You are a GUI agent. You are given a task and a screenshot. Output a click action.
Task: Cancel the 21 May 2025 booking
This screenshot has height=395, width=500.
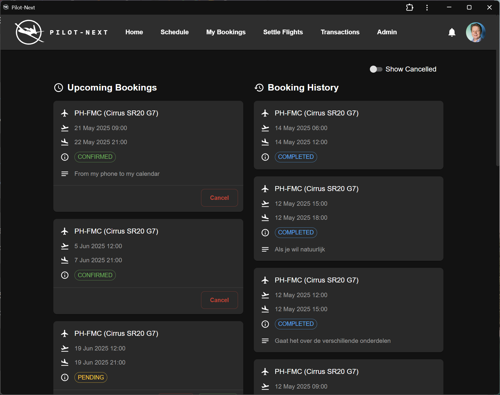coord(219,198)
